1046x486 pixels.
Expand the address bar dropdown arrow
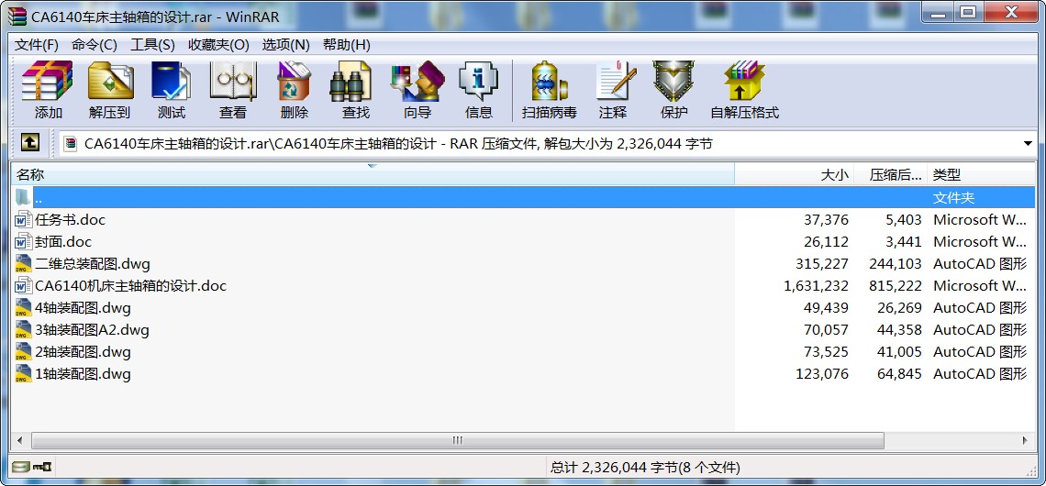tap(1028, 143)
